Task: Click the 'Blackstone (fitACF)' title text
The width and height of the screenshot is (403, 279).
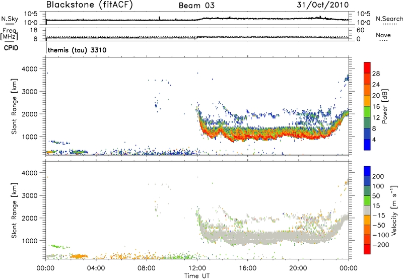Action: [90, 5]
